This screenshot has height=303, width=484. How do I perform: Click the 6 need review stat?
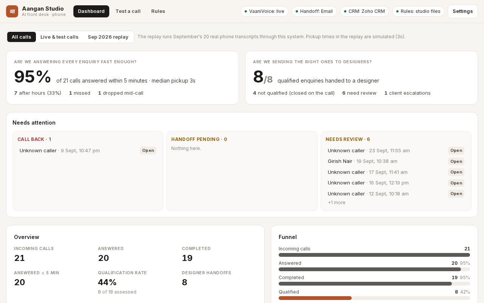click(359, 93)
